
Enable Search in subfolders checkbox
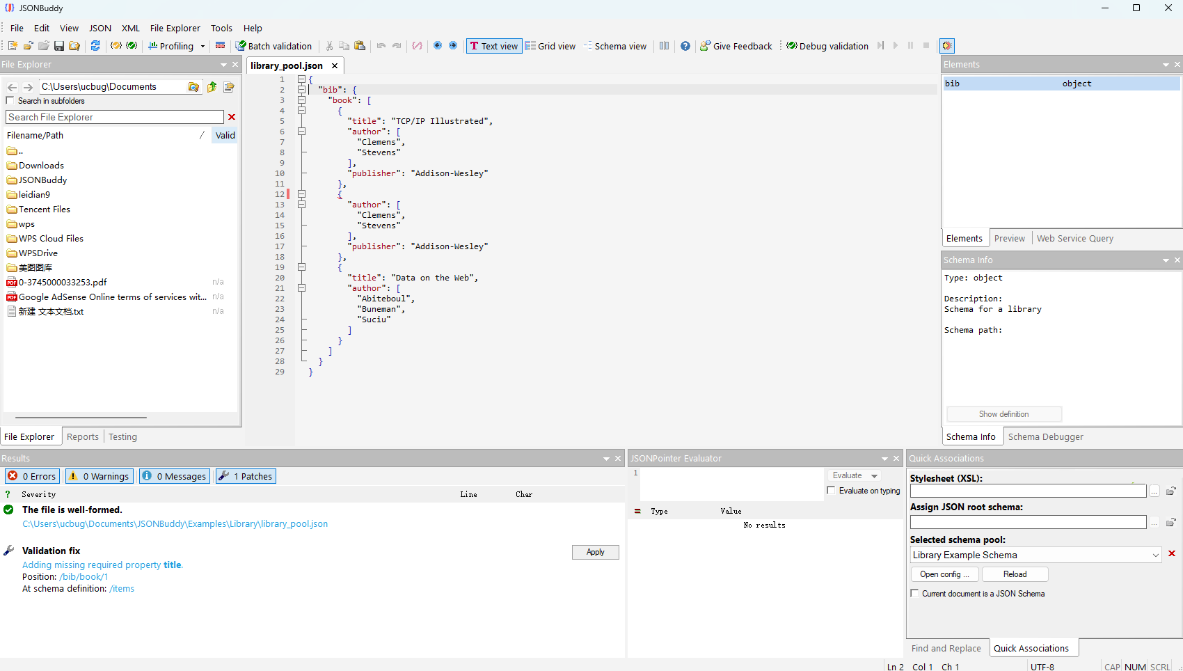point(10,101)
